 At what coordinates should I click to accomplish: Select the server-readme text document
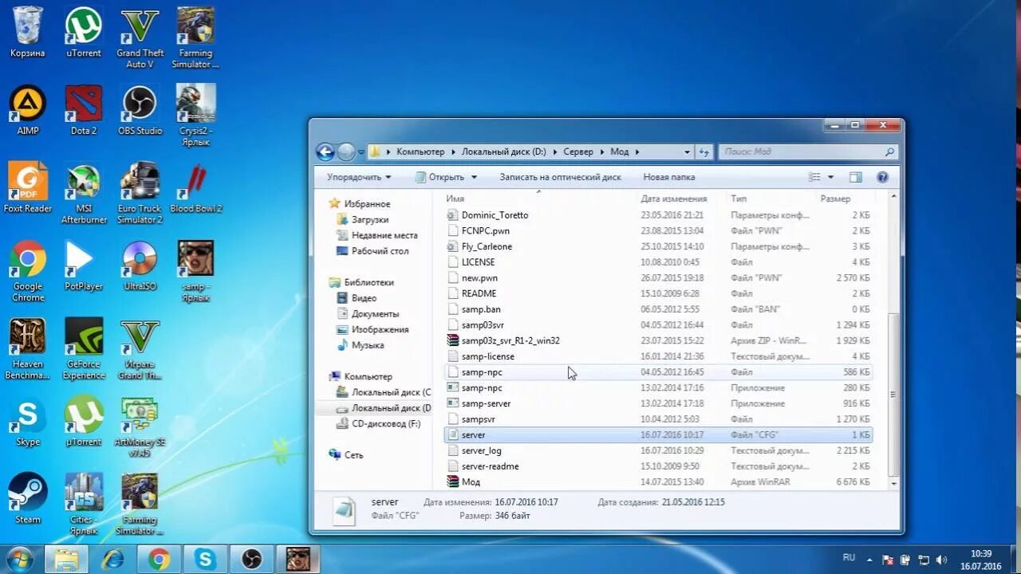657,466
